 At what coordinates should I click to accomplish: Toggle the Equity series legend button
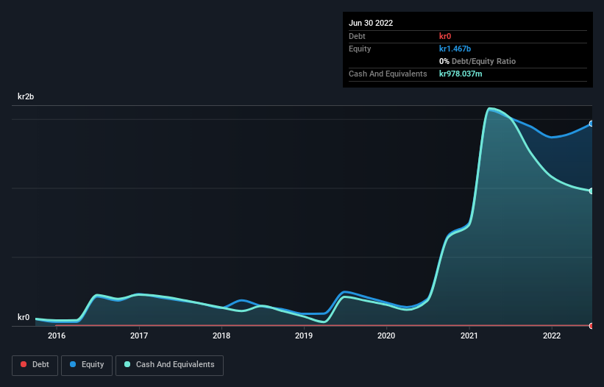point(87,365)
